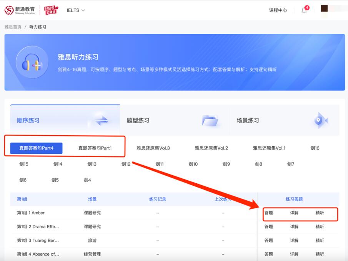Click 场景 column header
This screenshot has width=348, height=261.
point(92,199)
